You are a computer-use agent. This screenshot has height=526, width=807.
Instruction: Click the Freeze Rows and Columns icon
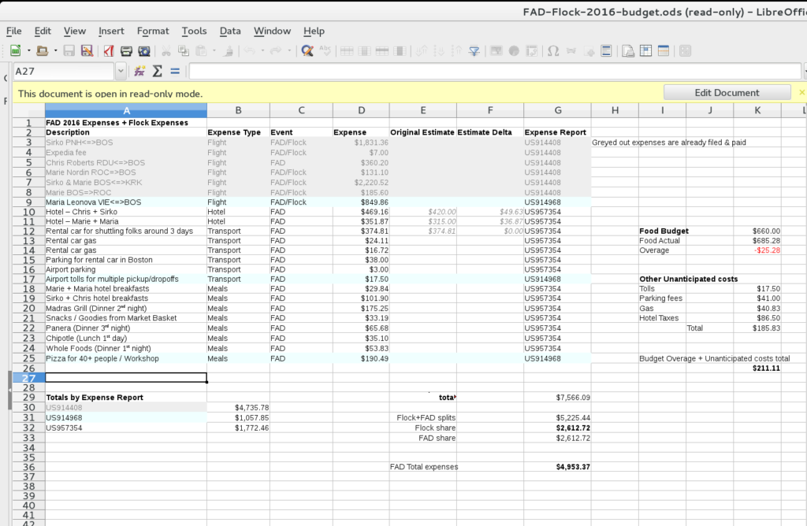coord(646,51)
